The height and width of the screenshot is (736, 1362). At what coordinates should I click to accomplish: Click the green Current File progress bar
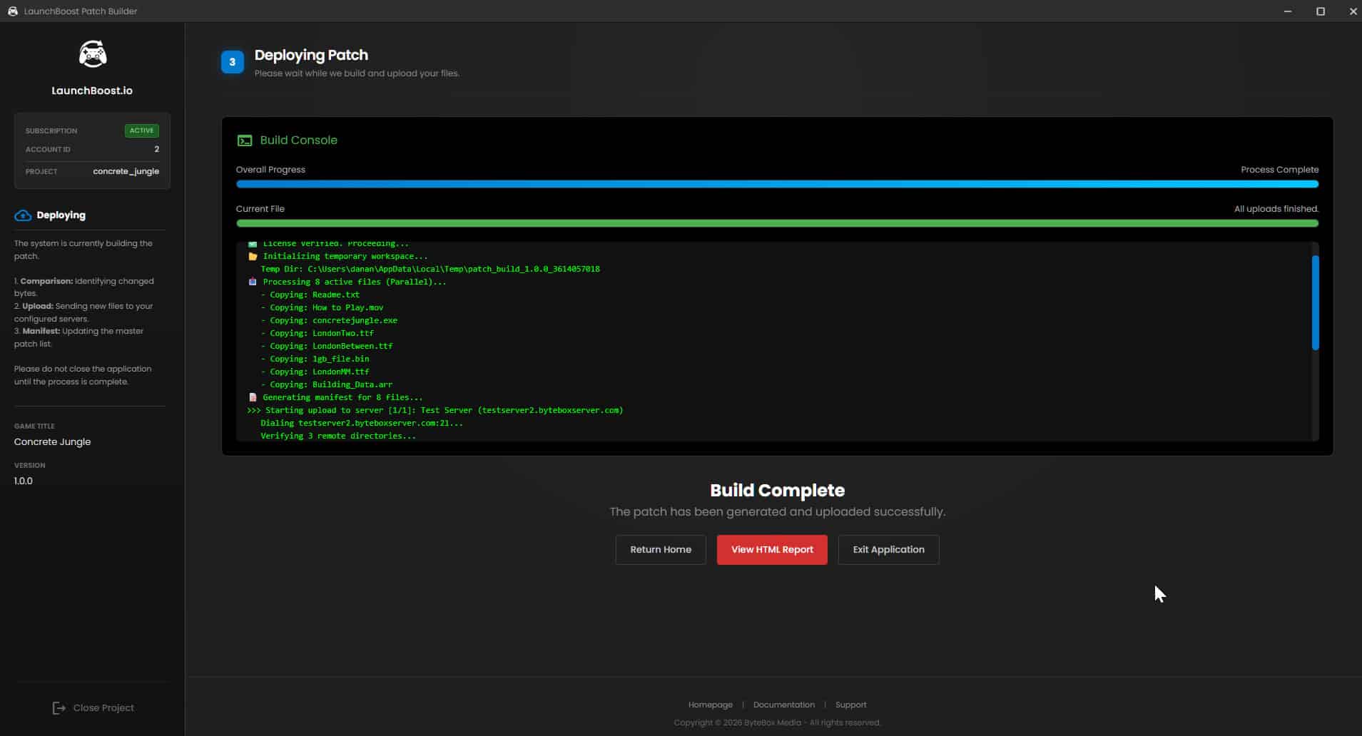click(x=777, y=223)
